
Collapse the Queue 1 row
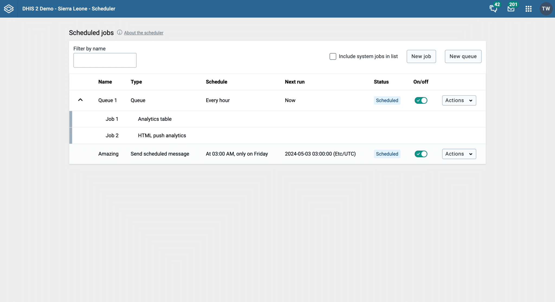tap(80, 100)
